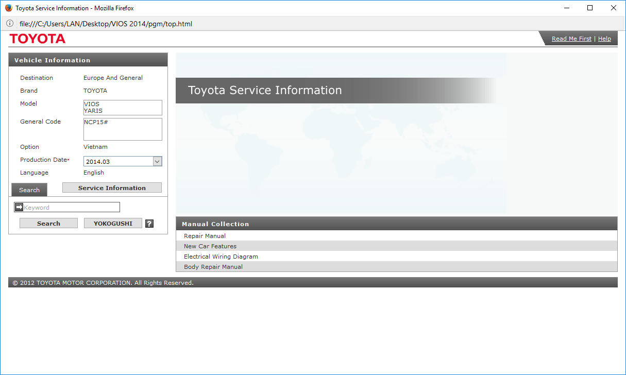
Task: Open the Read Me First link
Action: point(571,39)
